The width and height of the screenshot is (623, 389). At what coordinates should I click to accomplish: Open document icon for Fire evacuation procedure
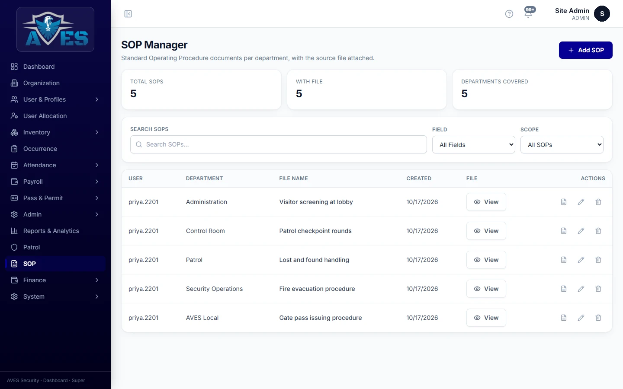(564, 289)
